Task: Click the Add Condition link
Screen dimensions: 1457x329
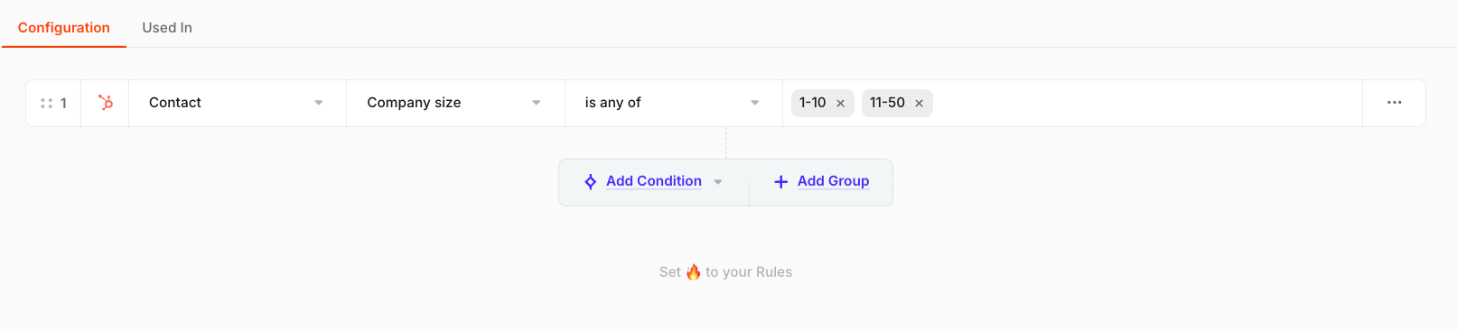Action: (654, 181)
